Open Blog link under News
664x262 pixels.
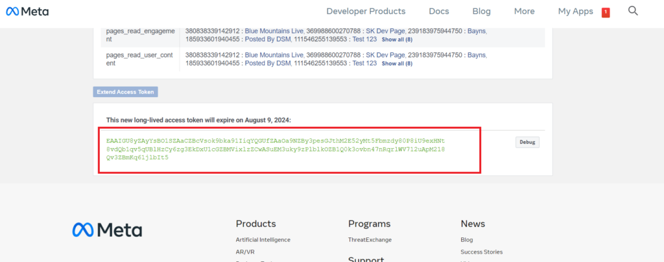[x=467, y=239]
